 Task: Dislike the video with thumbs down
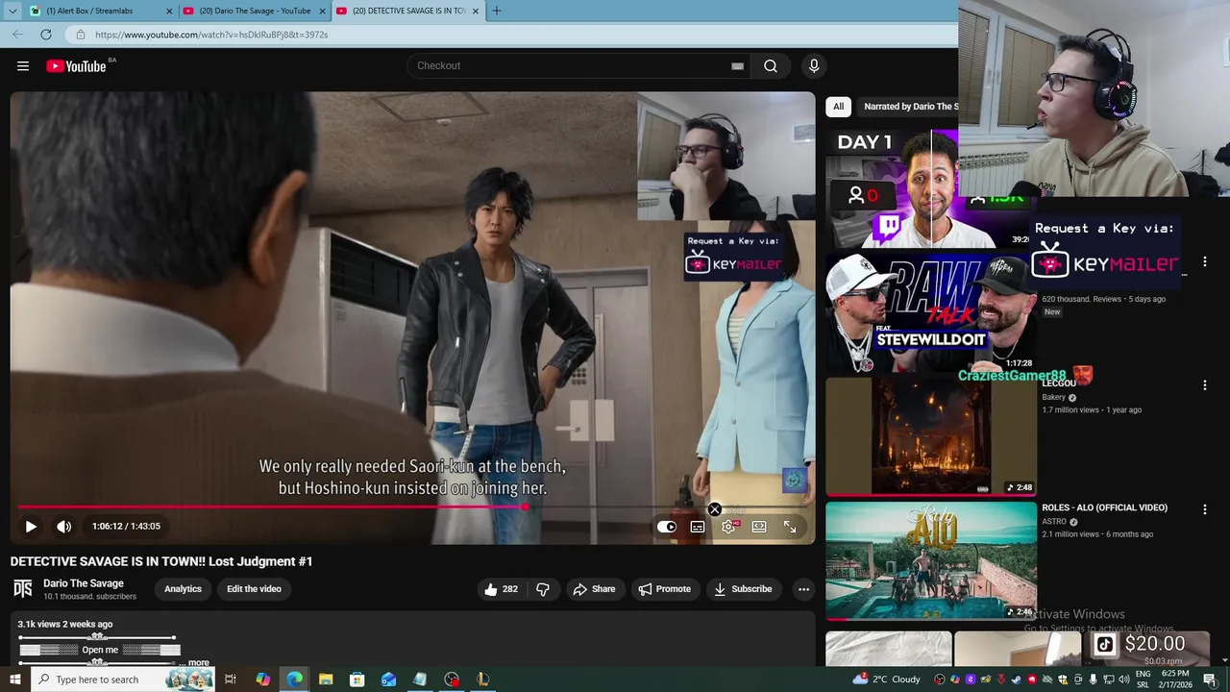(543, 589)
